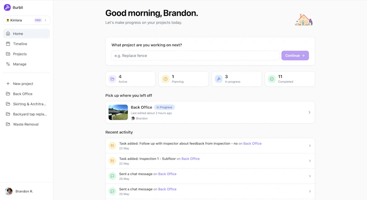Viewport: 367px width, 200px height.
Task: Click the Timeline calendar icon
Action: pos(8,43)
